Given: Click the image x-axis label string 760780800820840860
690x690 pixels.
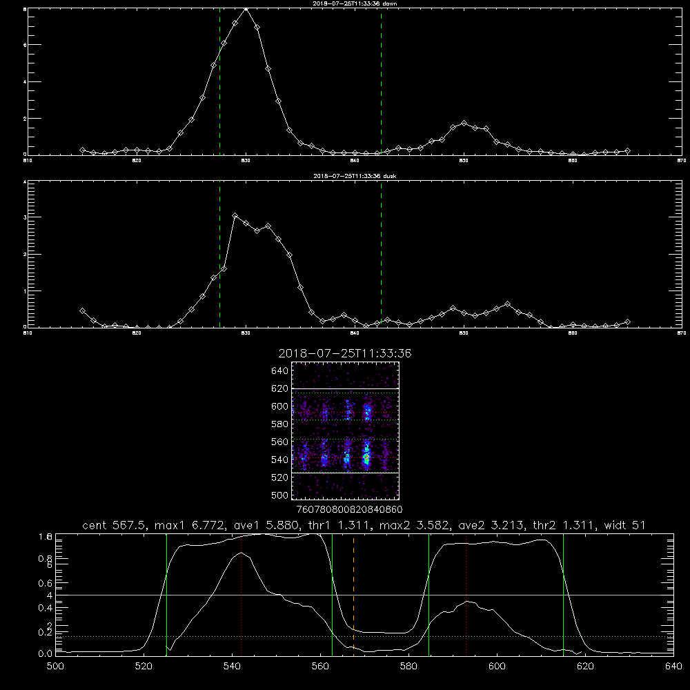Looking at the screenshot, I should tap(349, 509).
